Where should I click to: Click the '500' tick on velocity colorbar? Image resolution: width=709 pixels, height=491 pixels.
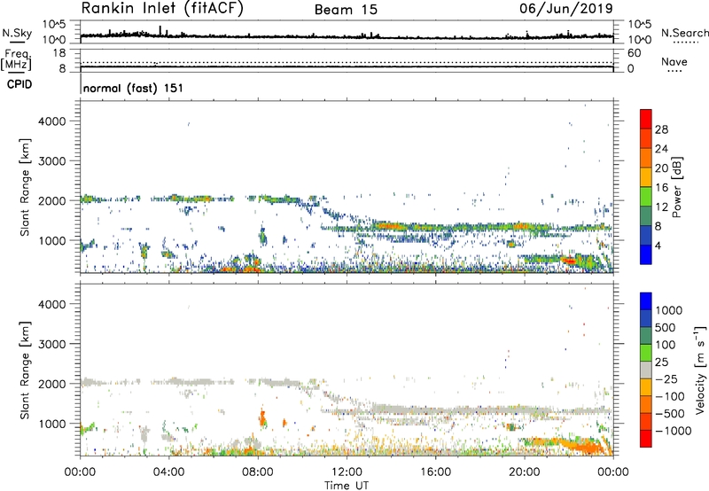click(665, 328)
